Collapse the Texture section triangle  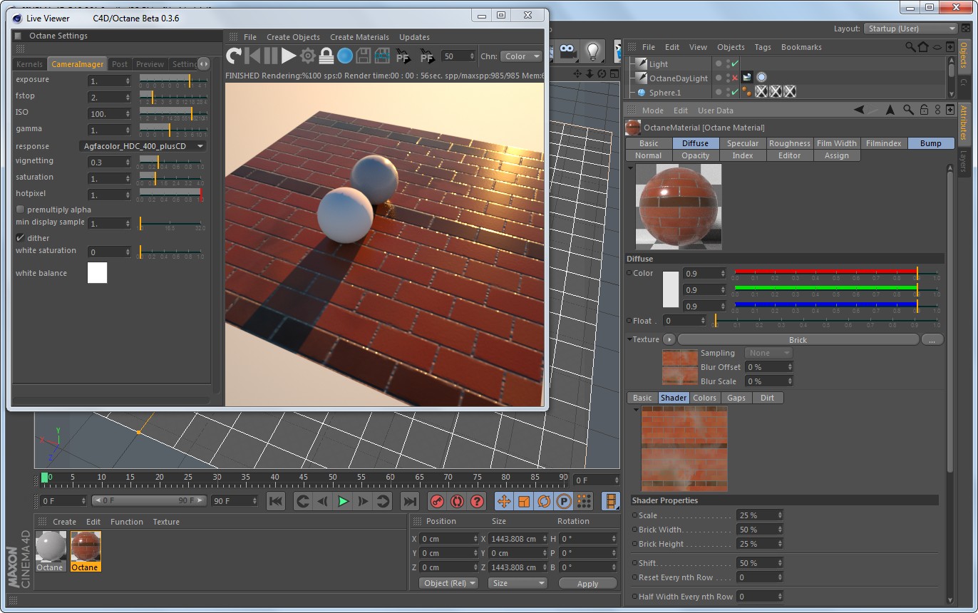click(629, 339)
